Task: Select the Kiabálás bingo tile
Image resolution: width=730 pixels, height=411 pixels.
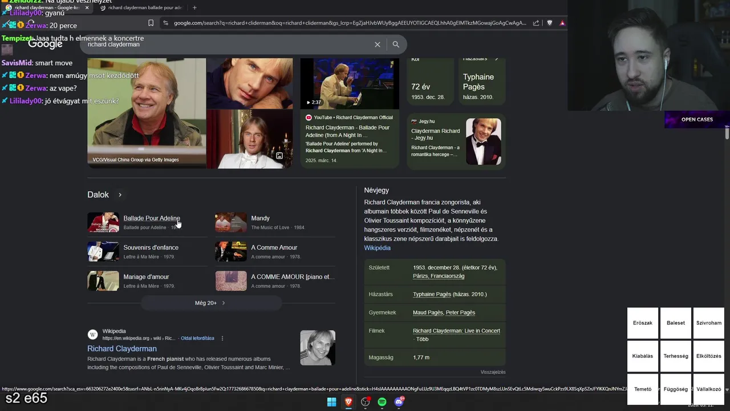Action: click(x=643, y=356)
